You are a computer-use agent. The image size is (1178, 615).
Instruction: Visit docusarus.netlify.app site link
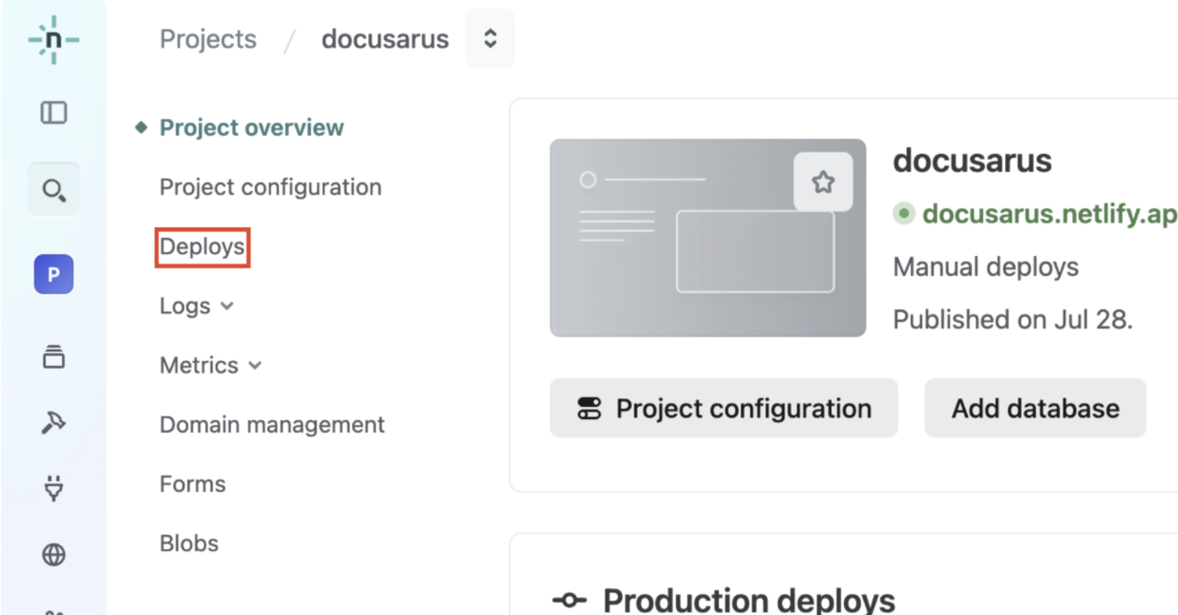[1049, 213]
